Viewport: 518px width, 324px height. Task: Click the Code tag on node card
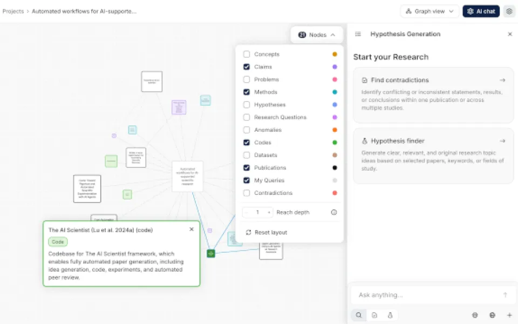58,242
